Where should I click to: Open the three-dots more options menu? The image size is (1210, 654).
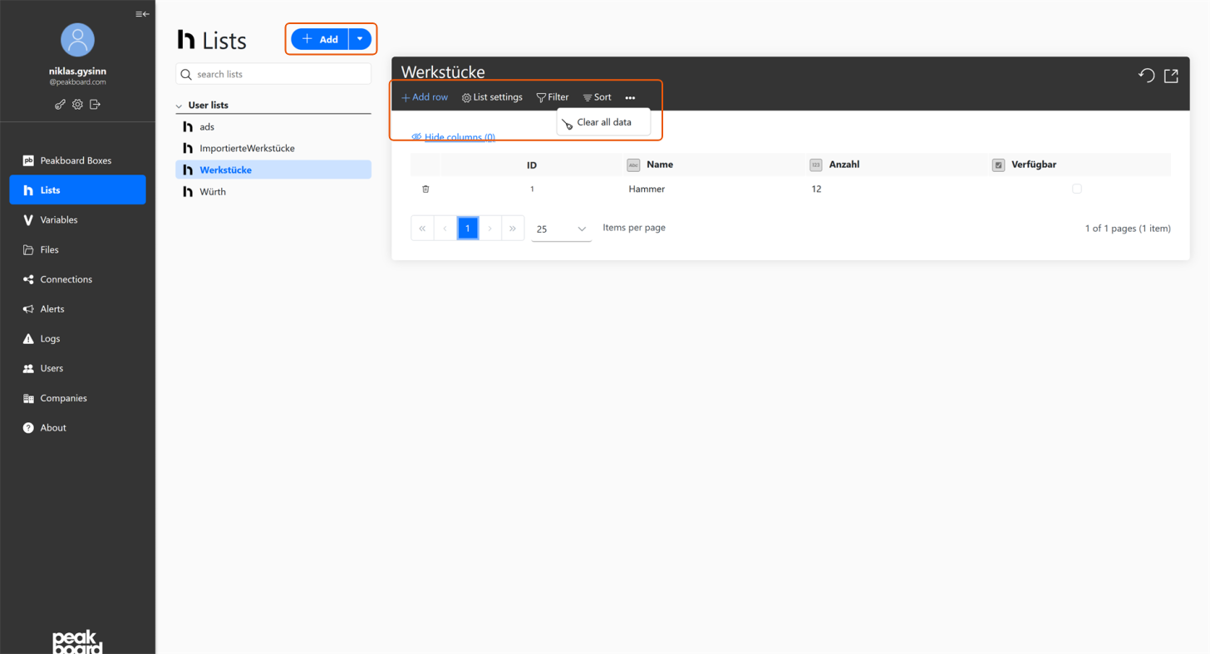pos(630,98)
